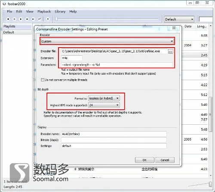This screenshot has height=192, width=215.
Task: Open the Format is lossless dropdown
Action: [x=104, y=98]
